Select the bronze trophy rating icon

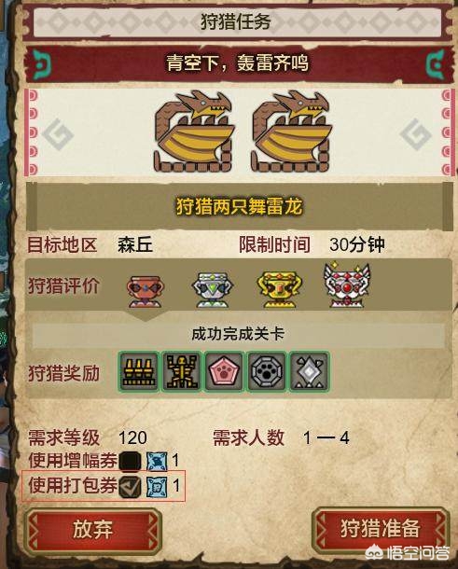point(146,291)
